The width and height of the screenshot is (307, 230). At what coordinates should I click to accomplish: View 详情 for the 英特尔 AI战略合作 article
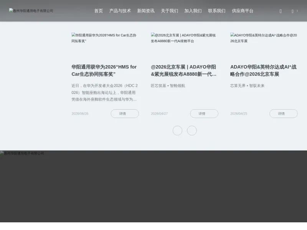pyautogui.click(x=284, y=113)
